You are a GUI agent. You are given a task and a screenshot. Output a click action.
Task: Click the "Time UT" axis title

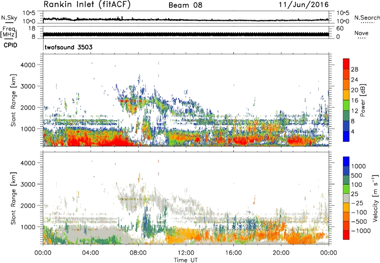click(x=186, y=260)
